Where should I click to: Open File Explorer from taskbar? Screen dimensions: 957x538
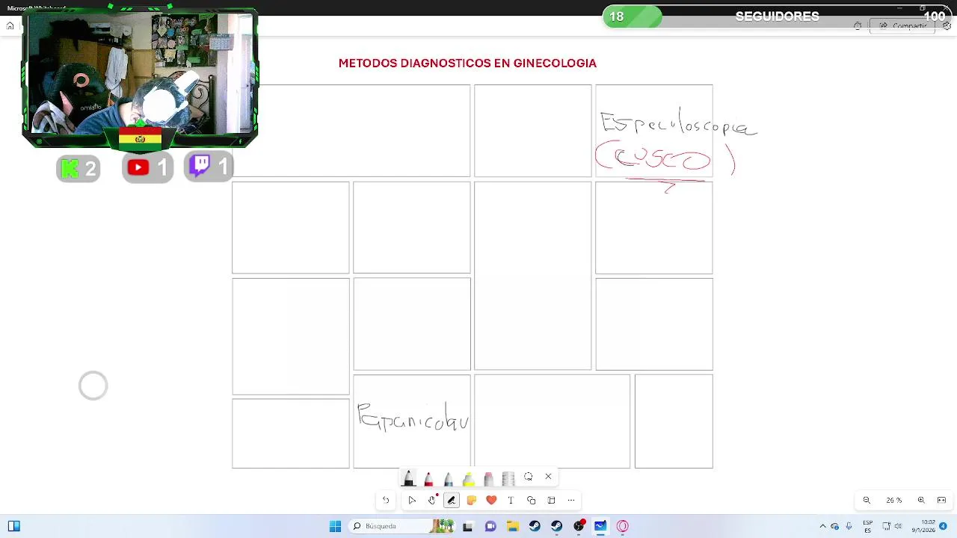[x=513, y=526]
